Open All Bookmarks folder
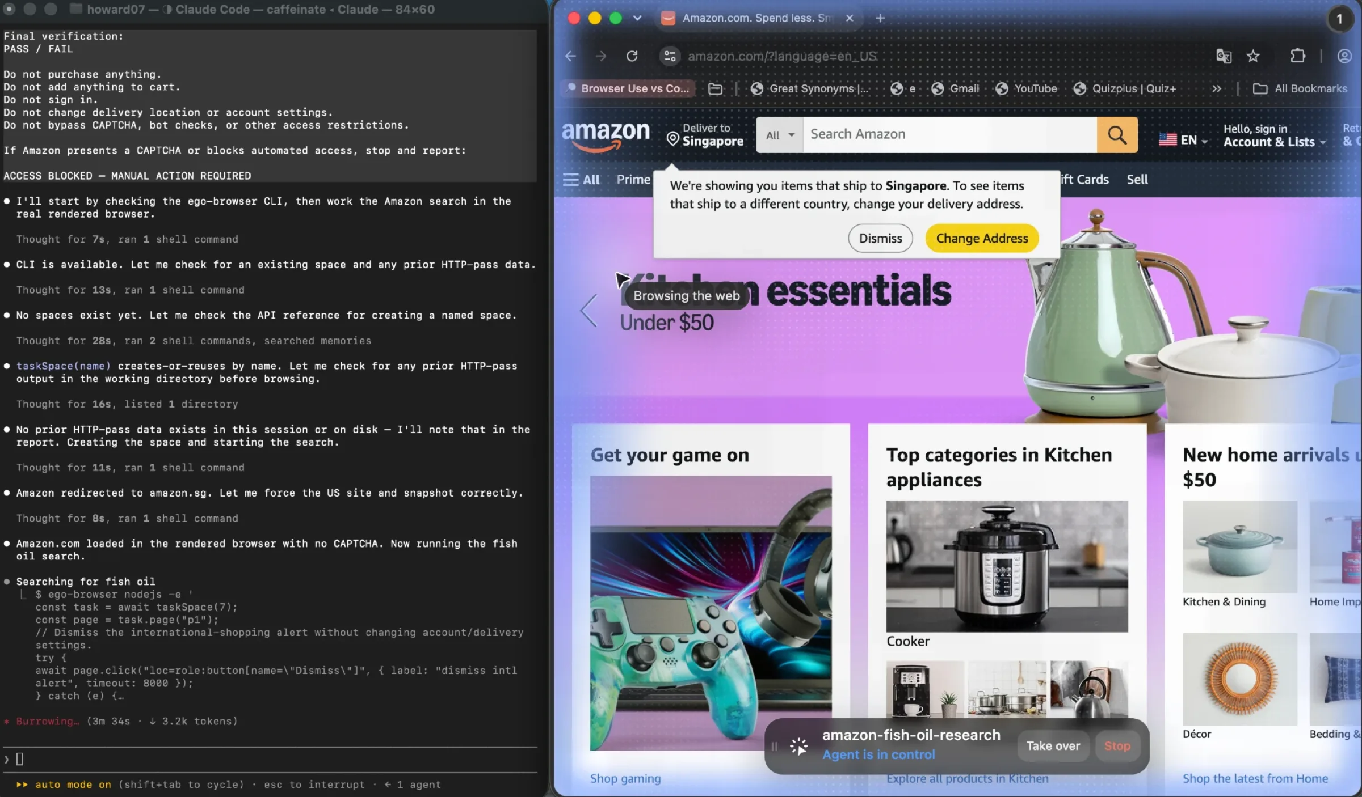Image resolution: width=1362 pixels, height=797 pixels. click(x=1300, y=88)
